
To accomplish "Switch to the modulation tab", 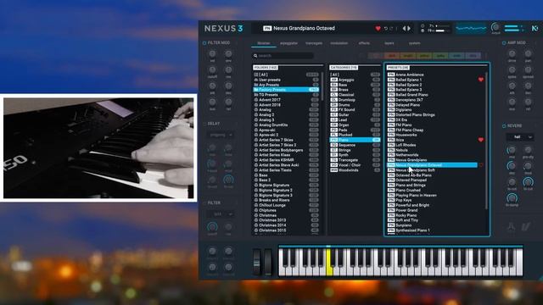I will [339, 43].
